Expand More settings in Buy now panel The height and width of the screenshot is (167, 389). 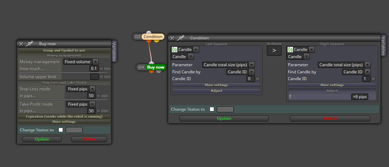tap(64, 122)
